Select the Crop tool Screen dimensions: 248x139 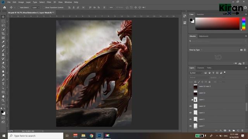(3, 34)
